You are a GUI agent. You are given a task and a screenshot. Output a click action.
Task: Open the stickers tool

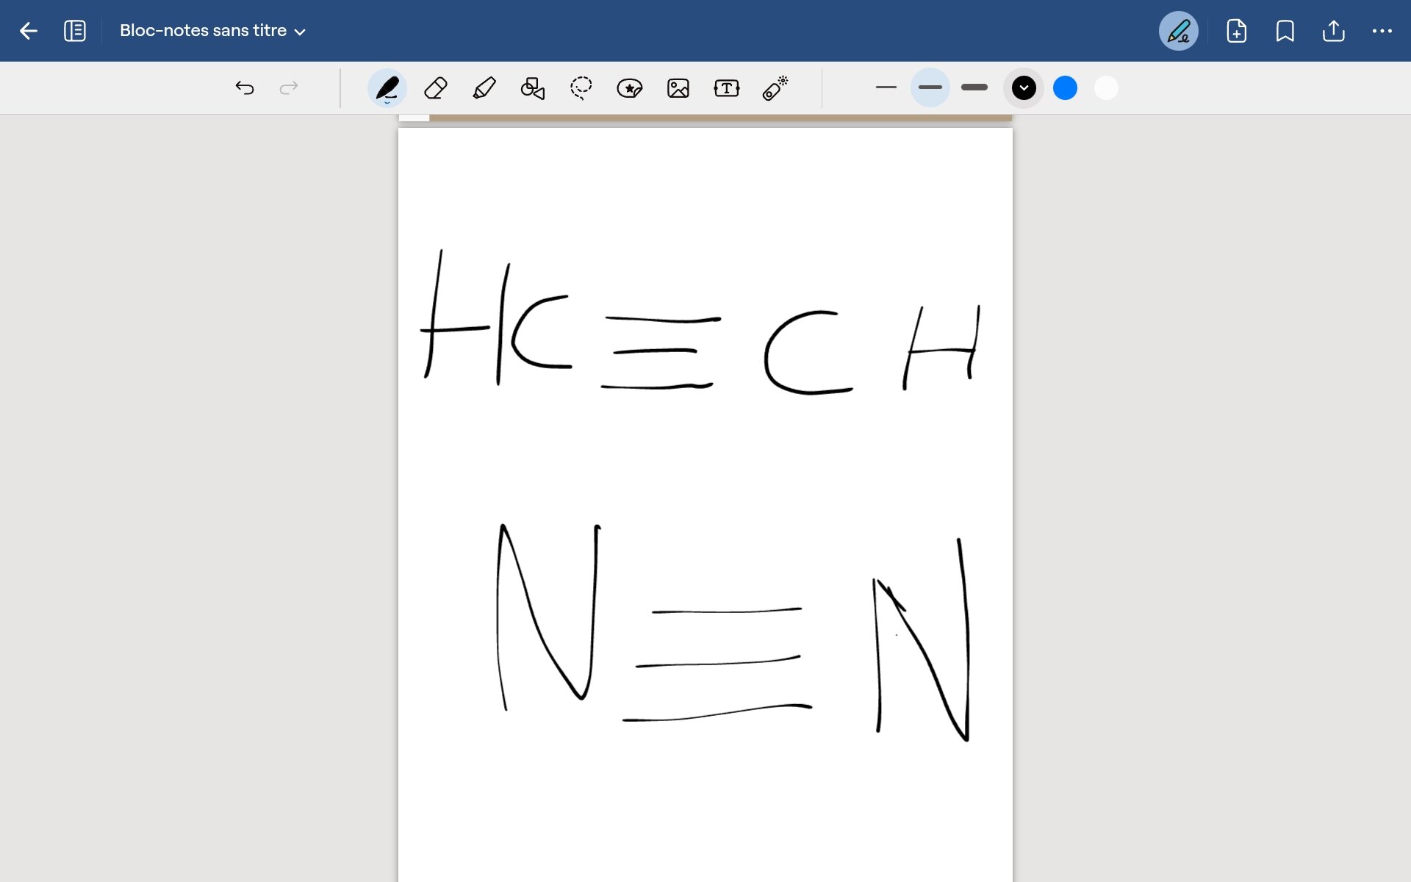coord(630,88)
